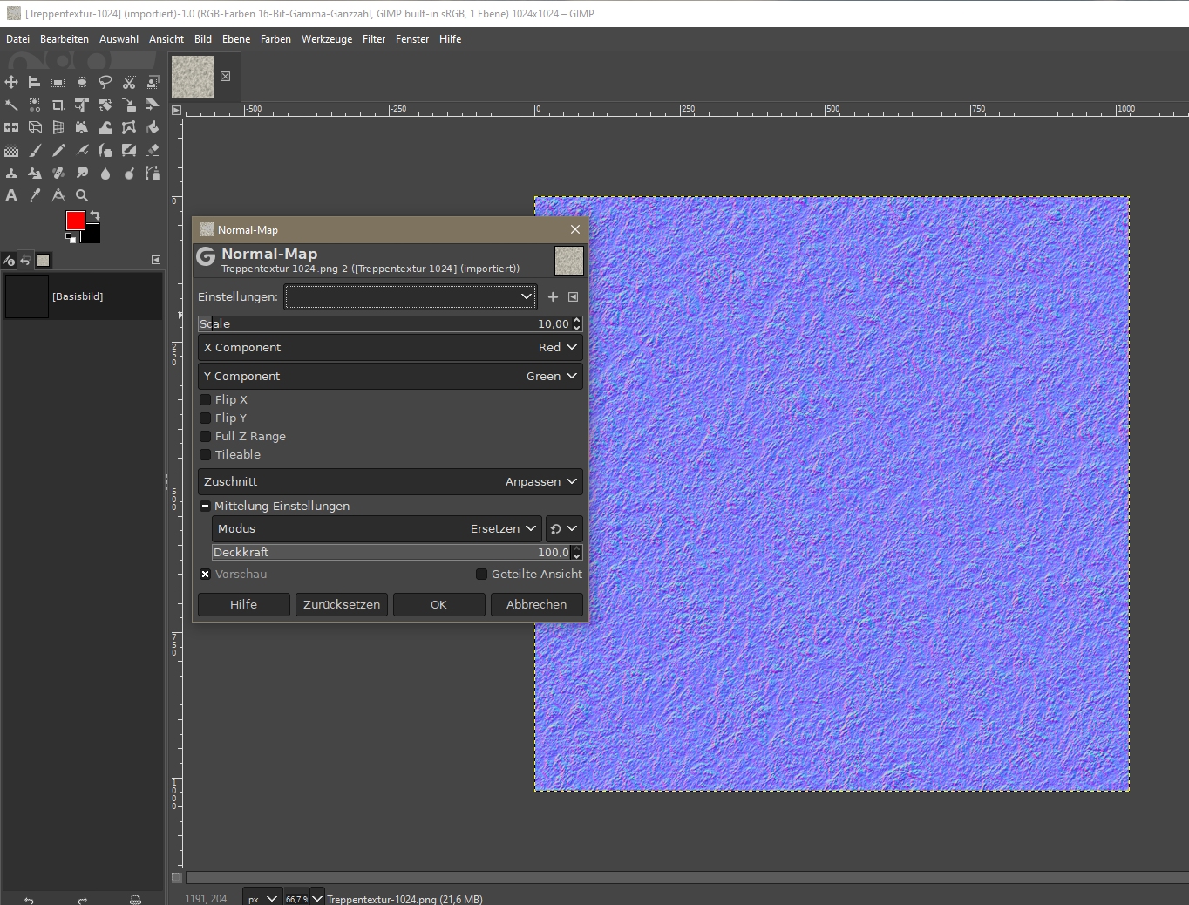Enable the Flip Y checkbox
This screenshot has width=1189, height=905.
tap(206, 418)
